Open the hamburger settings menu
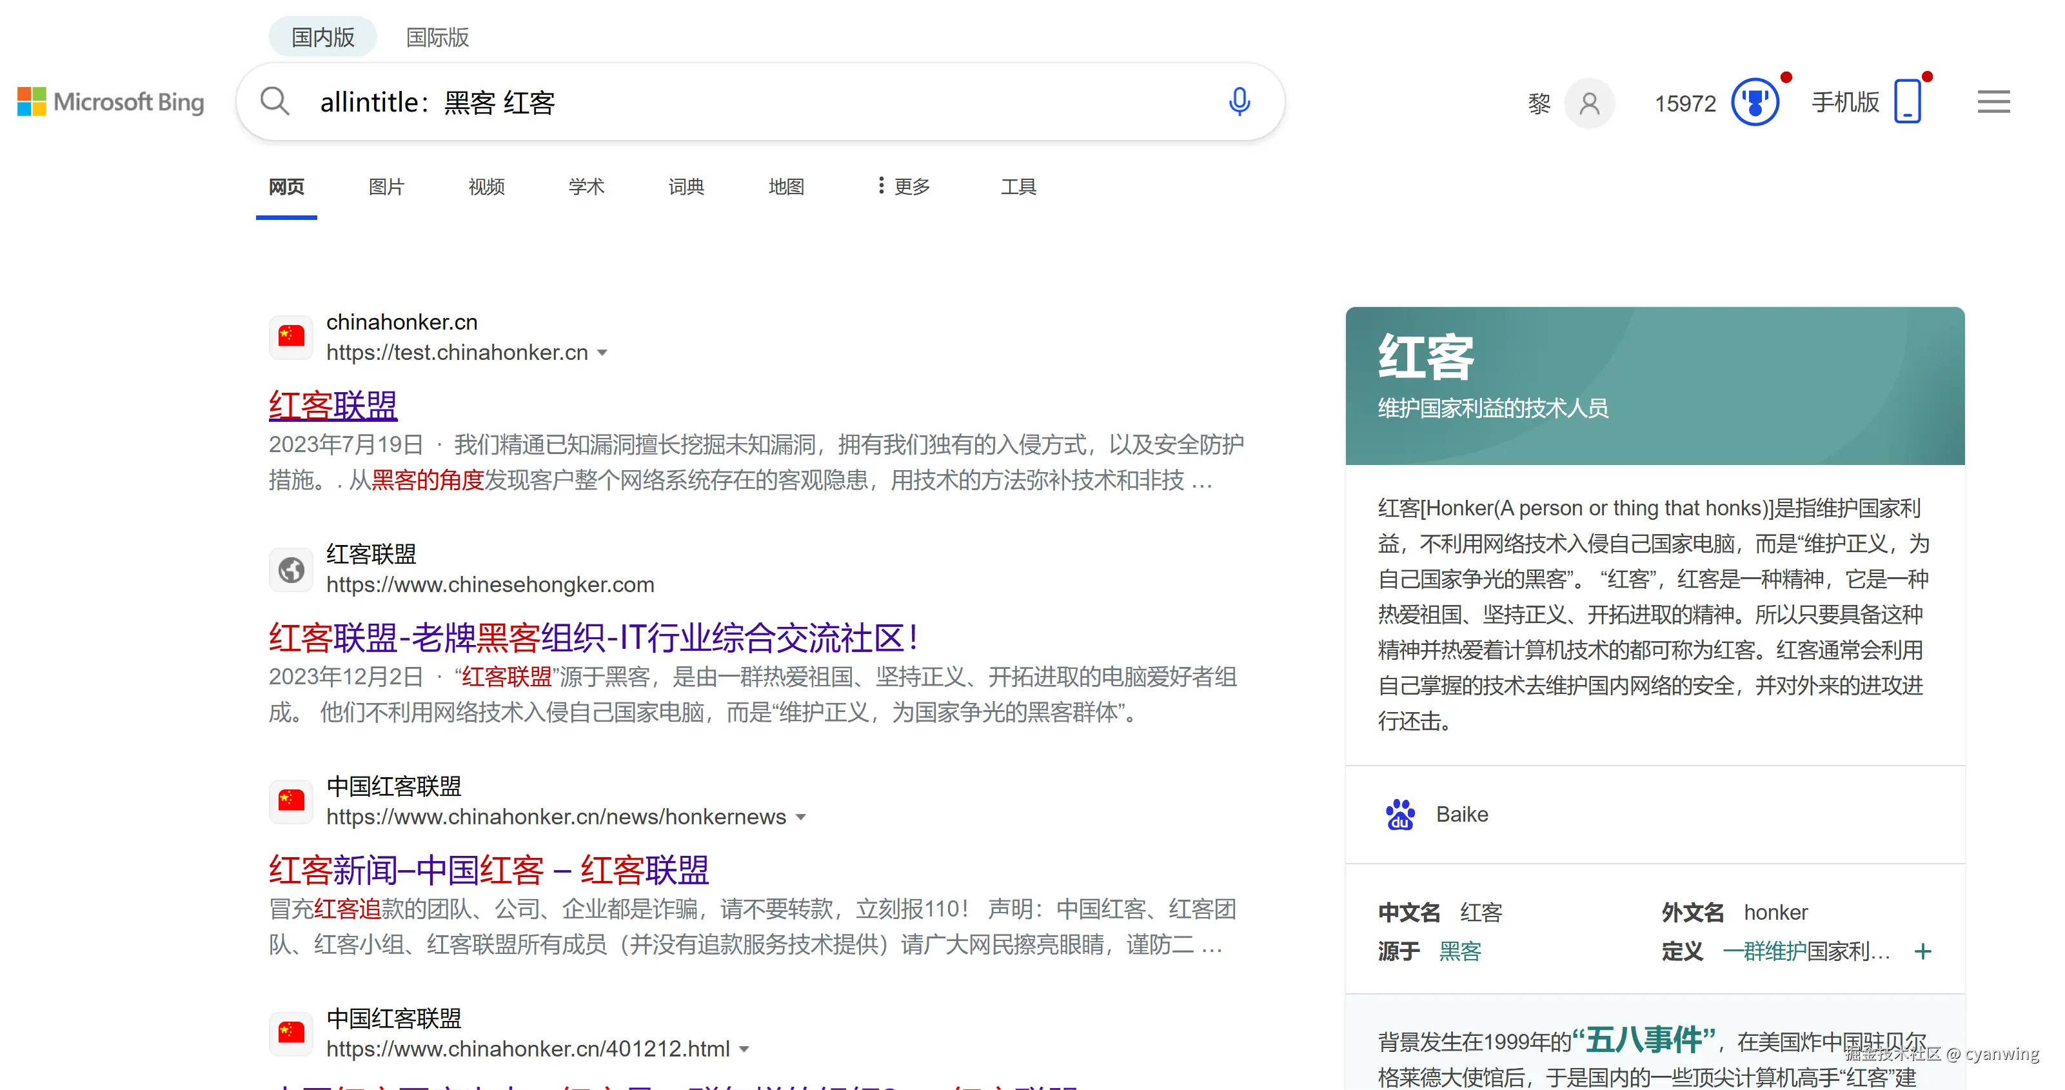 1993,103
